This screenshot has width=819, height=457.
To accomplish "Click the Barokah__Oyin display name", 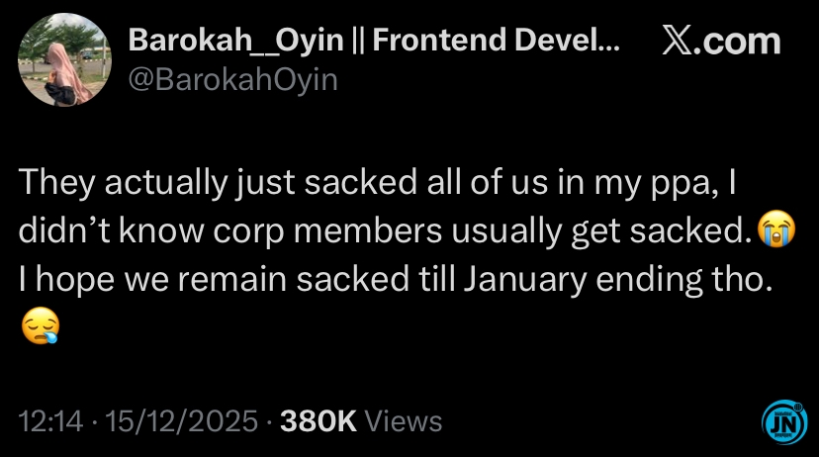I will tap(239, 40).
